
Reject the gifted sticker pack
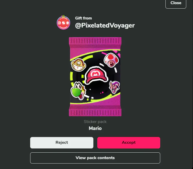click(x=62, y=143)
